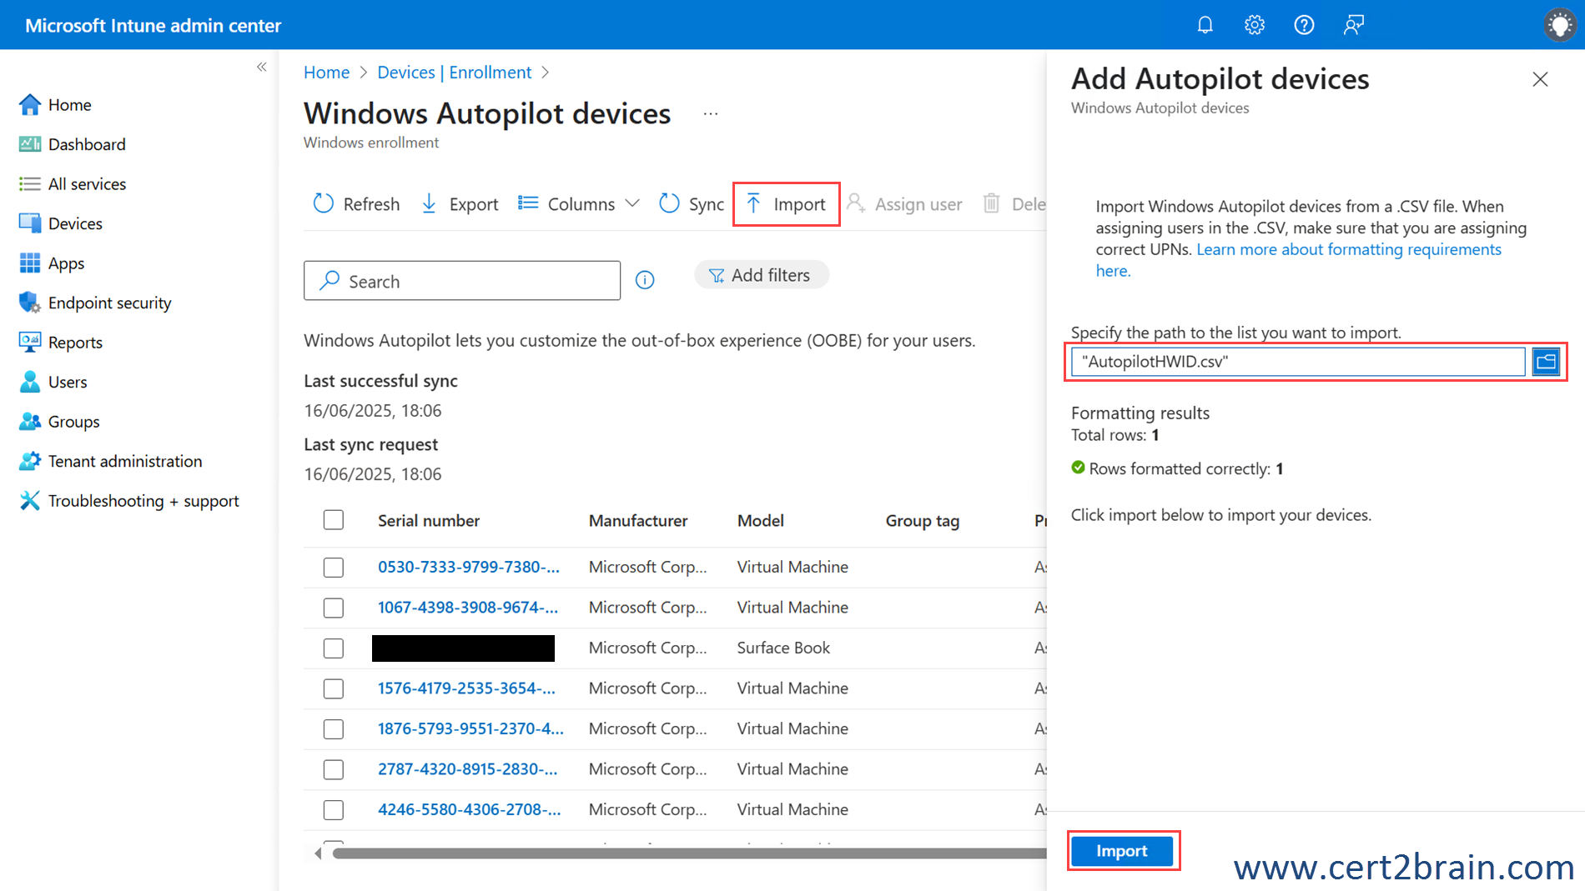Collapse the left navigation menu

click(262, 67)
